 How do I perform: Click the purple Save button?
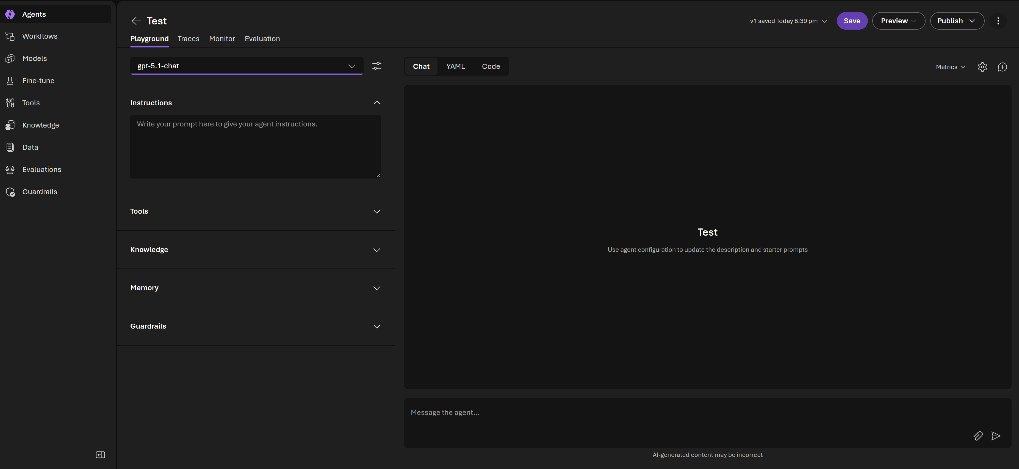[852, 21]
